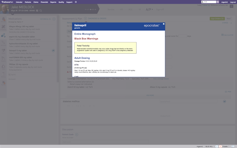Image resolution: width=237 pixels, height=148 pixels.
Task: Click the patient ID search input field
Action: tap(209, 2)
